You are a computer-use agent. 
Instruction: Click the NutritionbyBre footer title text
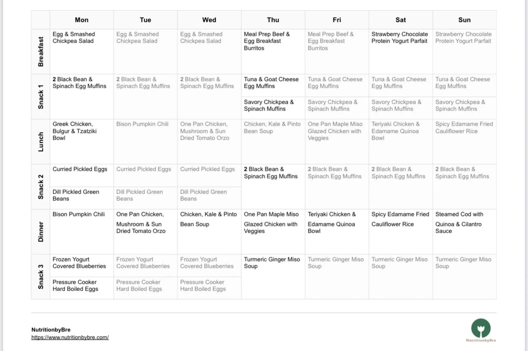coord(51,330)
